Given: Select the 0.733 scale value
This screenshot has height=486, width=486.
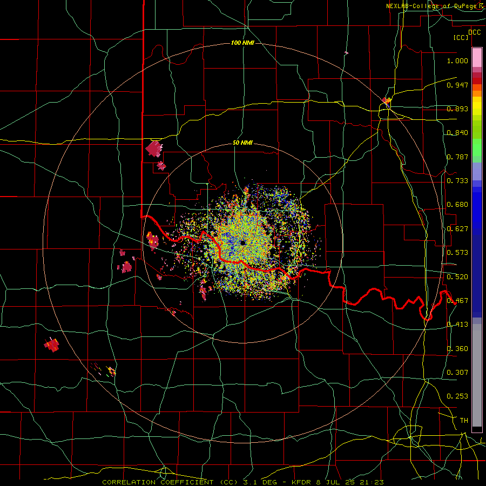Looking at the screenshot, I should point(457,181).
